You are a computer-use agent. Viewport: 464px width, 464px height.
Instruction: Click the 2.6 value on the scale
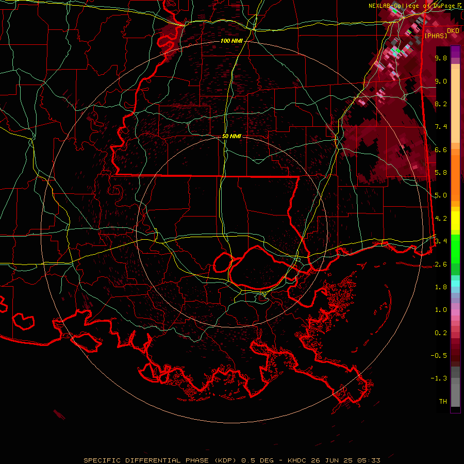click(x=441, y=264)
